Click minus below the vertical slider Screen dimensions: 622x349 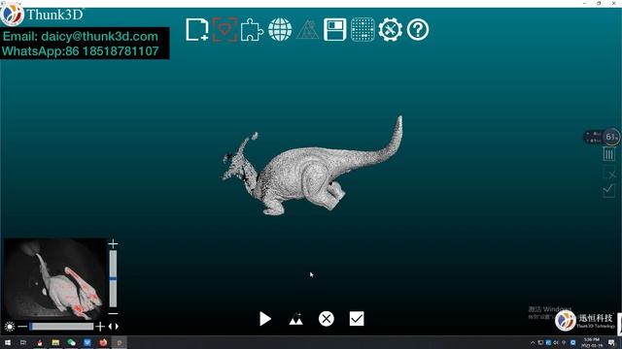(113, 313)
